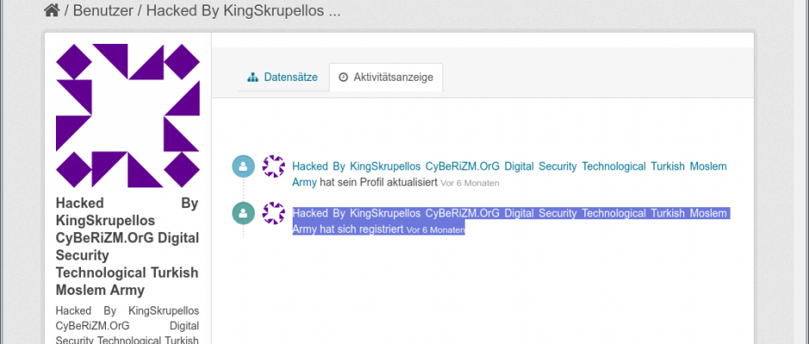809x344 pixels.
Task: Go to home via house icon
Action: [52, 10]
